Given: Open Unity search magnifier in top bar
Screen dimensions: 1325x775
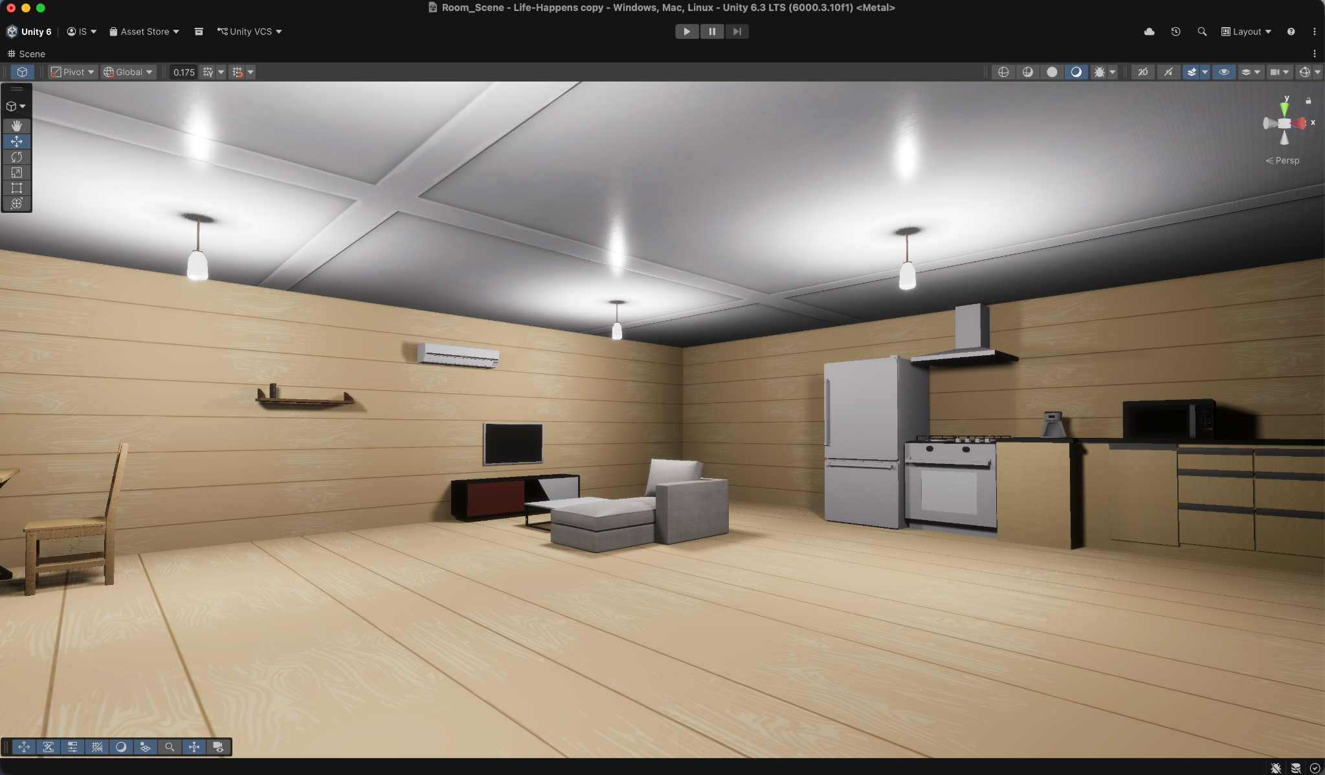Looking at the screenshot, I should point(1202,31).
